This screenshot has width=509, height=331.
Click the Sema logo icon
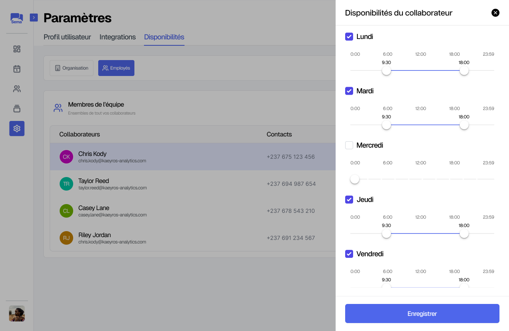17,18
